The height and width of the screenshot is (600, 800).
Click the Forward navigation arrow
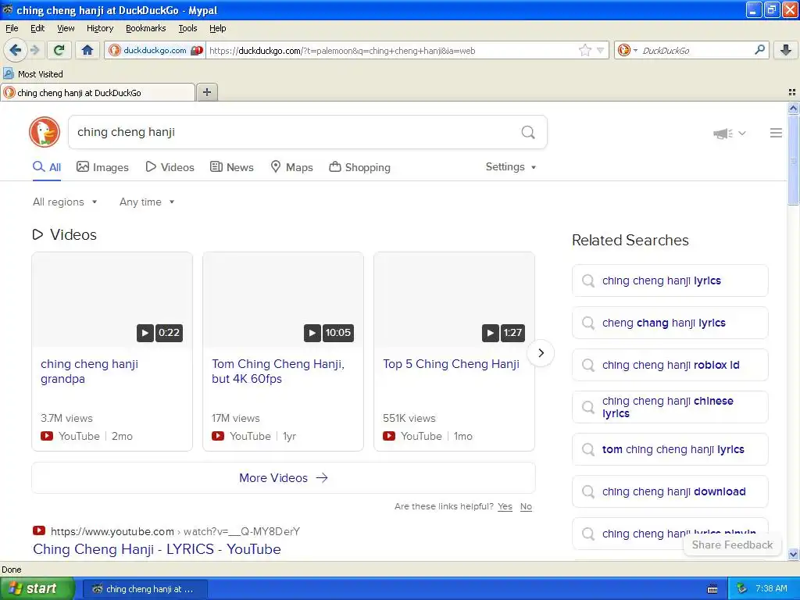point(34,50)
